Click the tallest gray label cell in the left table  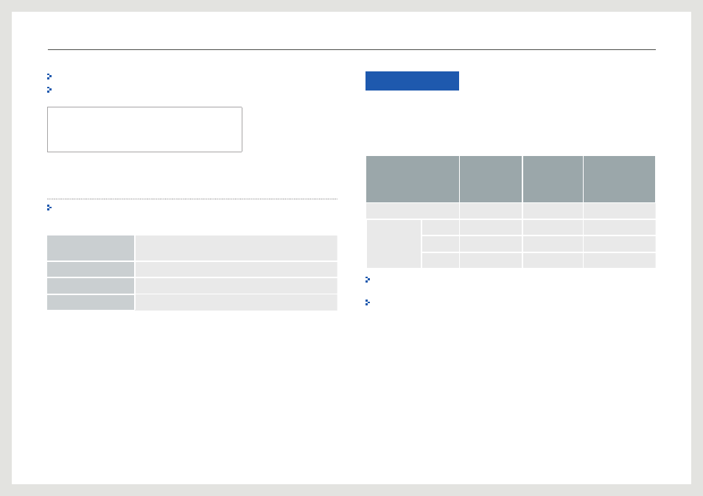[x=91, y=247]
